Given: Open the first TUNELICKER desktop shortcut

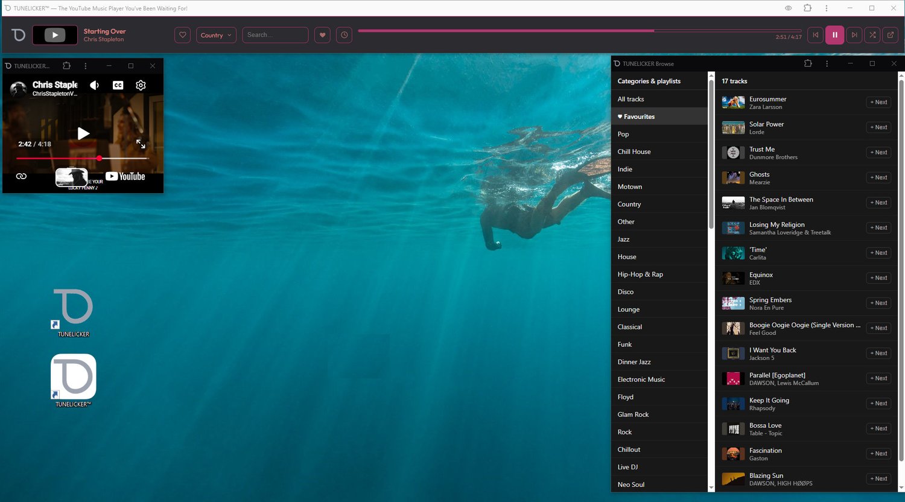Looking at the screenshot, I should [74, 312].
